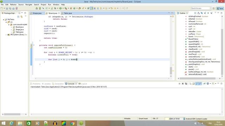Collapse the MyTetris project node

click(4, 20)
